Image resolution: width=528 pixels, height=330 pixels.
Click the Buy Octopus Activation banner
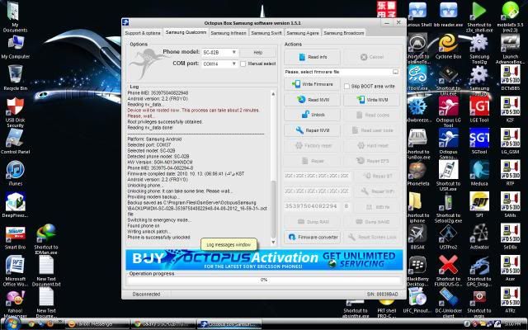(x=264, y=260)
